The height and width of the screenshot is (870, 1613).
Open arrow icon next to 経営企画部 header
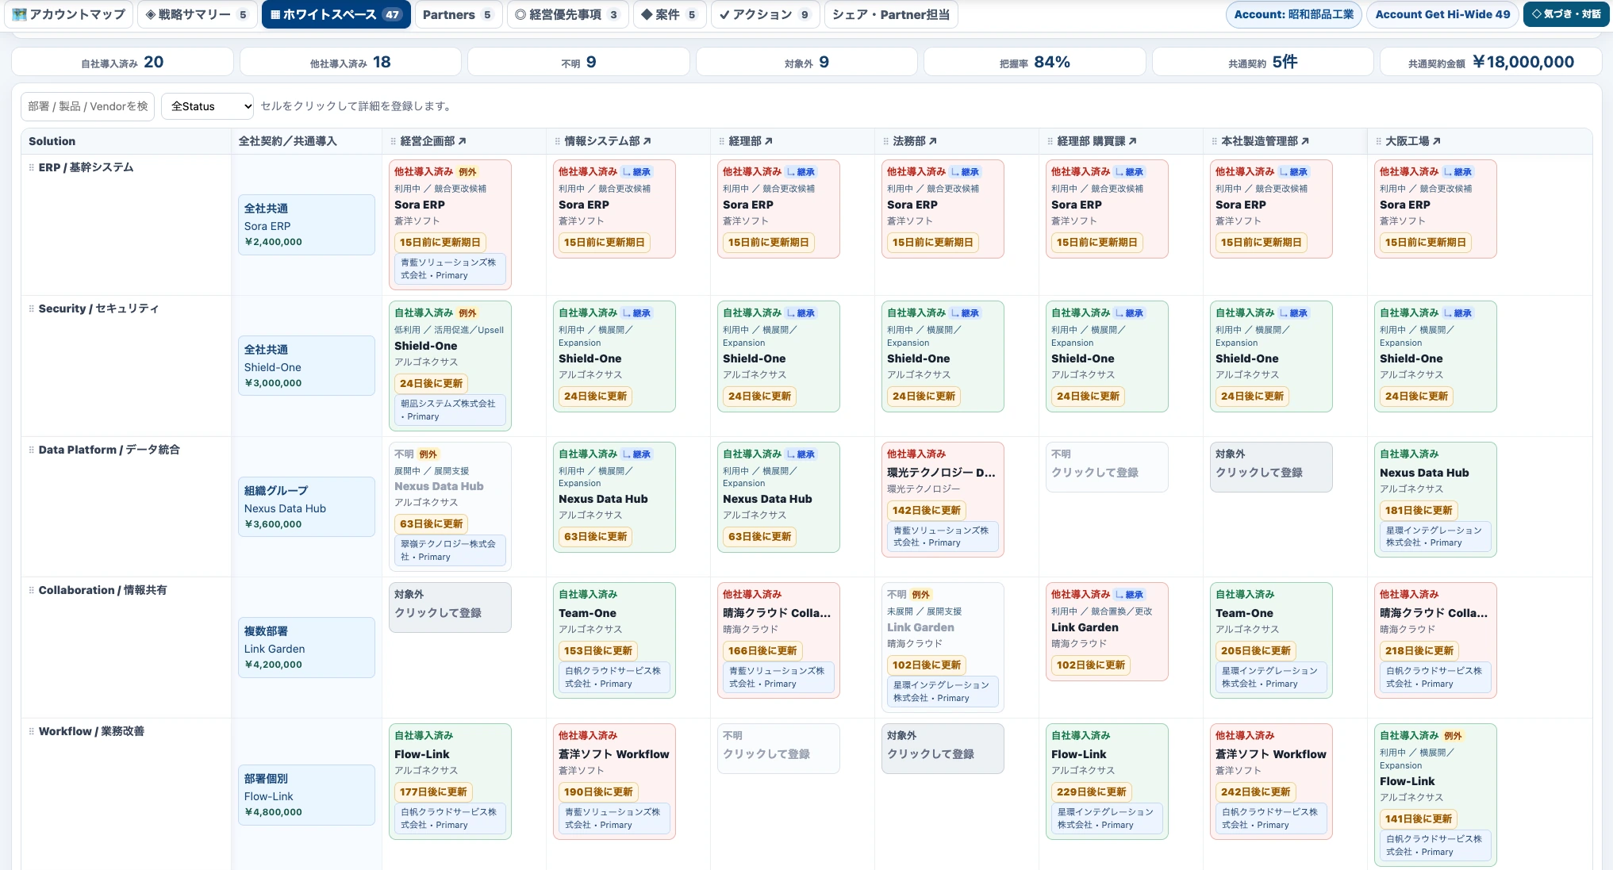tap(462, 141)
